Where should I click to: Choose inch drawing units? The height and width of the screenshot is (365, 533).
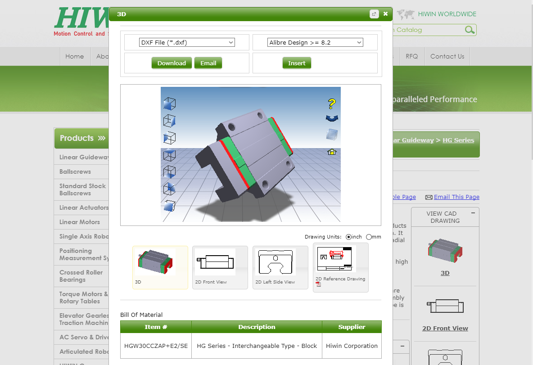[x=348, y=237]
